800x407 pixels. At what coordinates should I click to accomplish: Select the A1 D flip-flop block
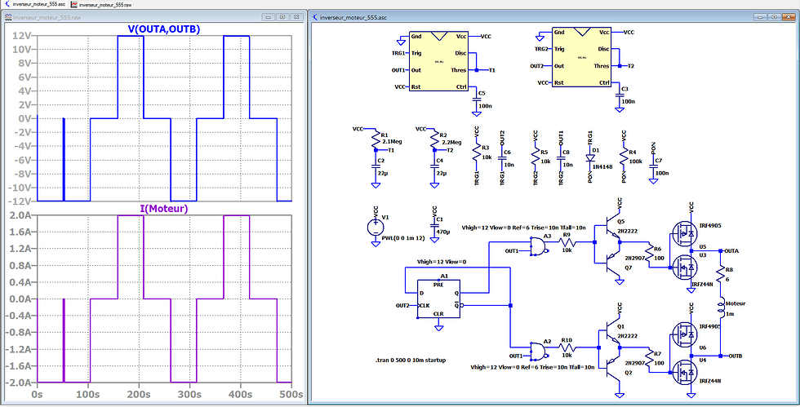pos(438,299)
